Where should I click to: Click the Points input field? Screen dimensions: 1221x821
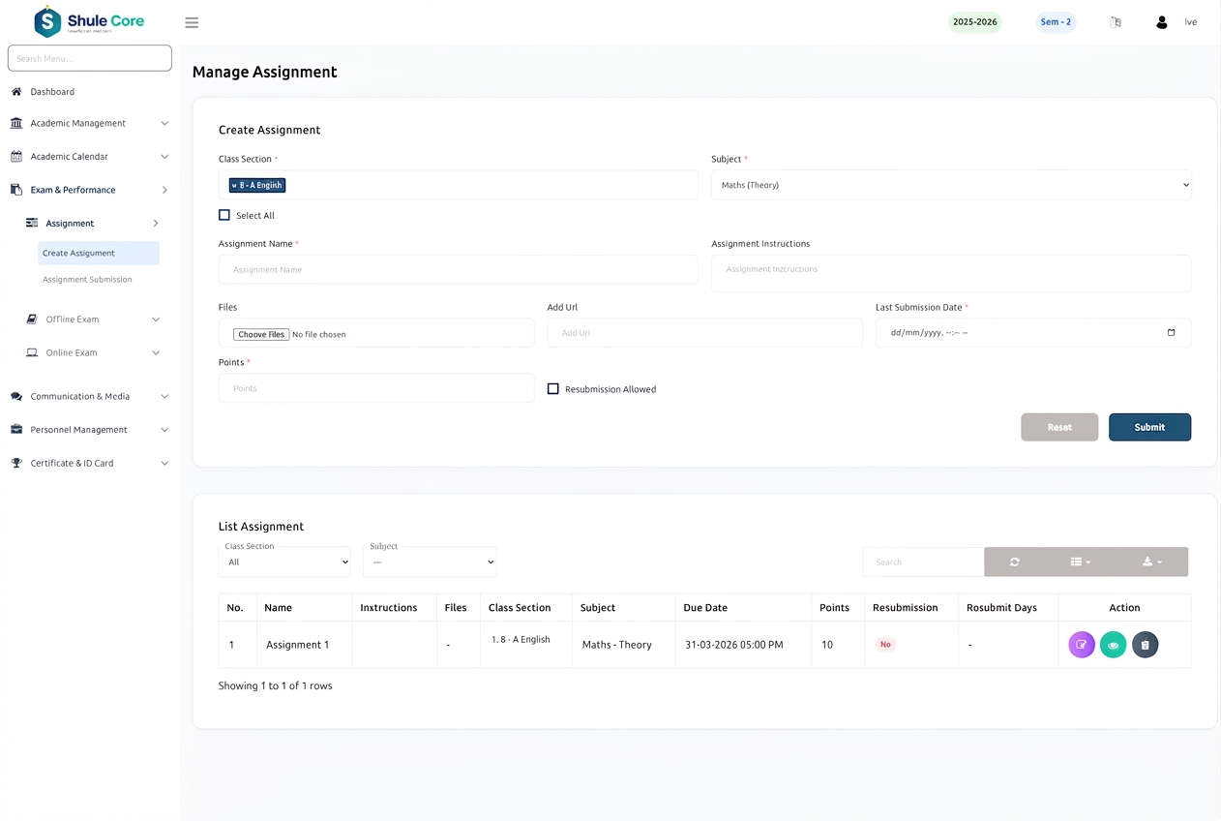[376, 388]
